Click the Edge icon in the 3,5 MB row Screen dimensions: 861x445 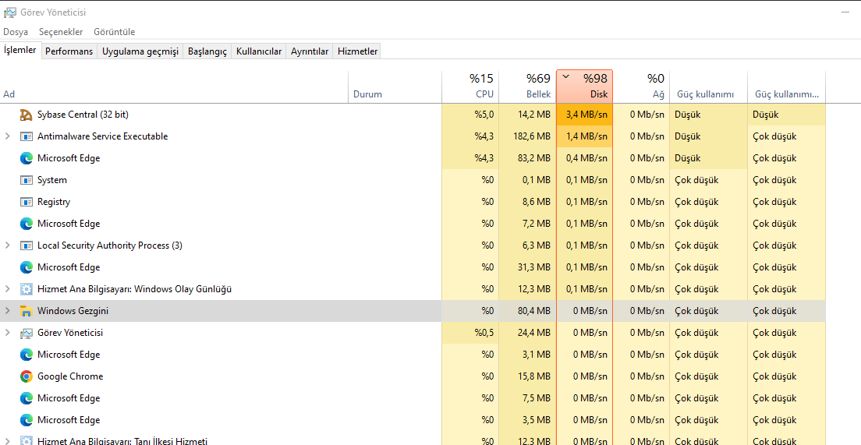[x=26, y=420]
